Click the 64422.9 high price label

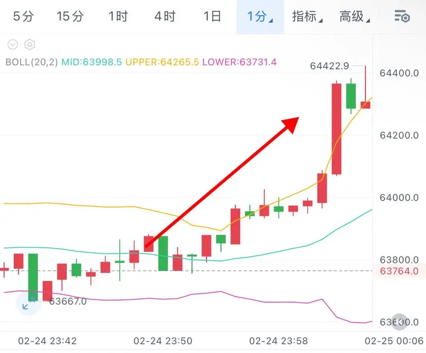point(329,66)
